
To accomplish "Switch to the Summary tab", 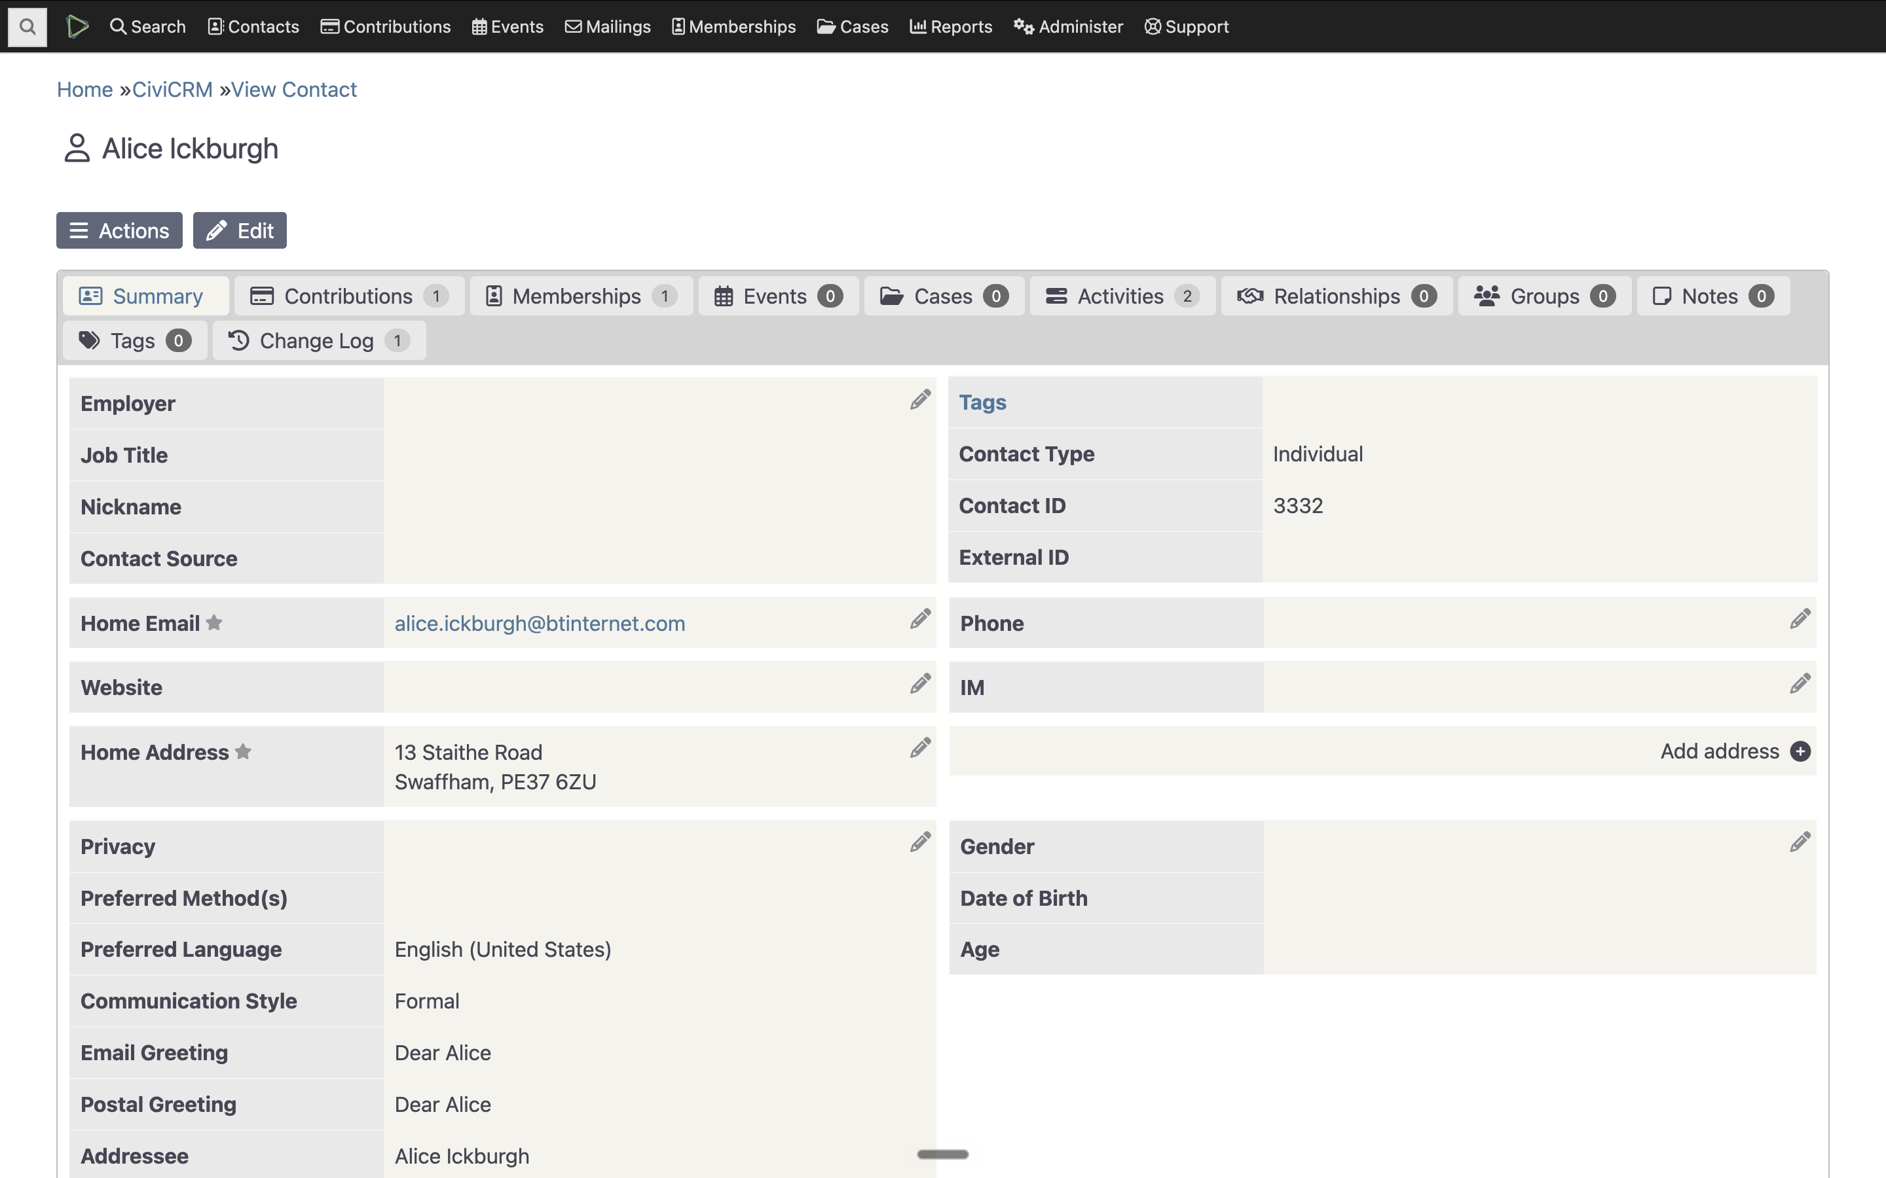I will point(146,296).
